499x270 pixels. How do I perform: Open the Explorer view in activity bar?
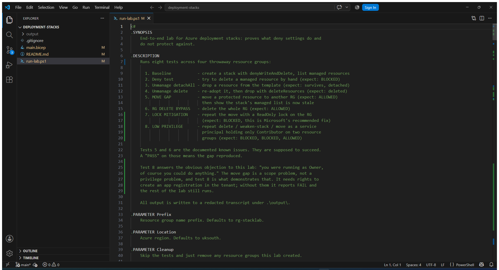click(x=10, y=20)
